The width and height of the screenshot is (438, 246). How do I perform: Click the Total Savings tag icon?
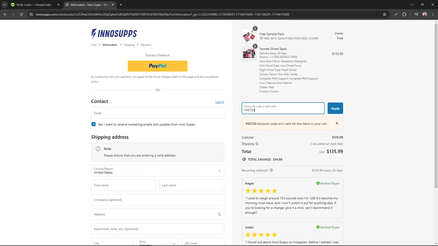[244, 159]
